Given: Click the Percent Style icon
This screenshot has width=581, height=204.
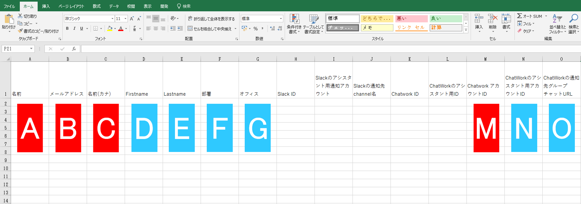Looking at the screenshot, I should pos(256,29).
